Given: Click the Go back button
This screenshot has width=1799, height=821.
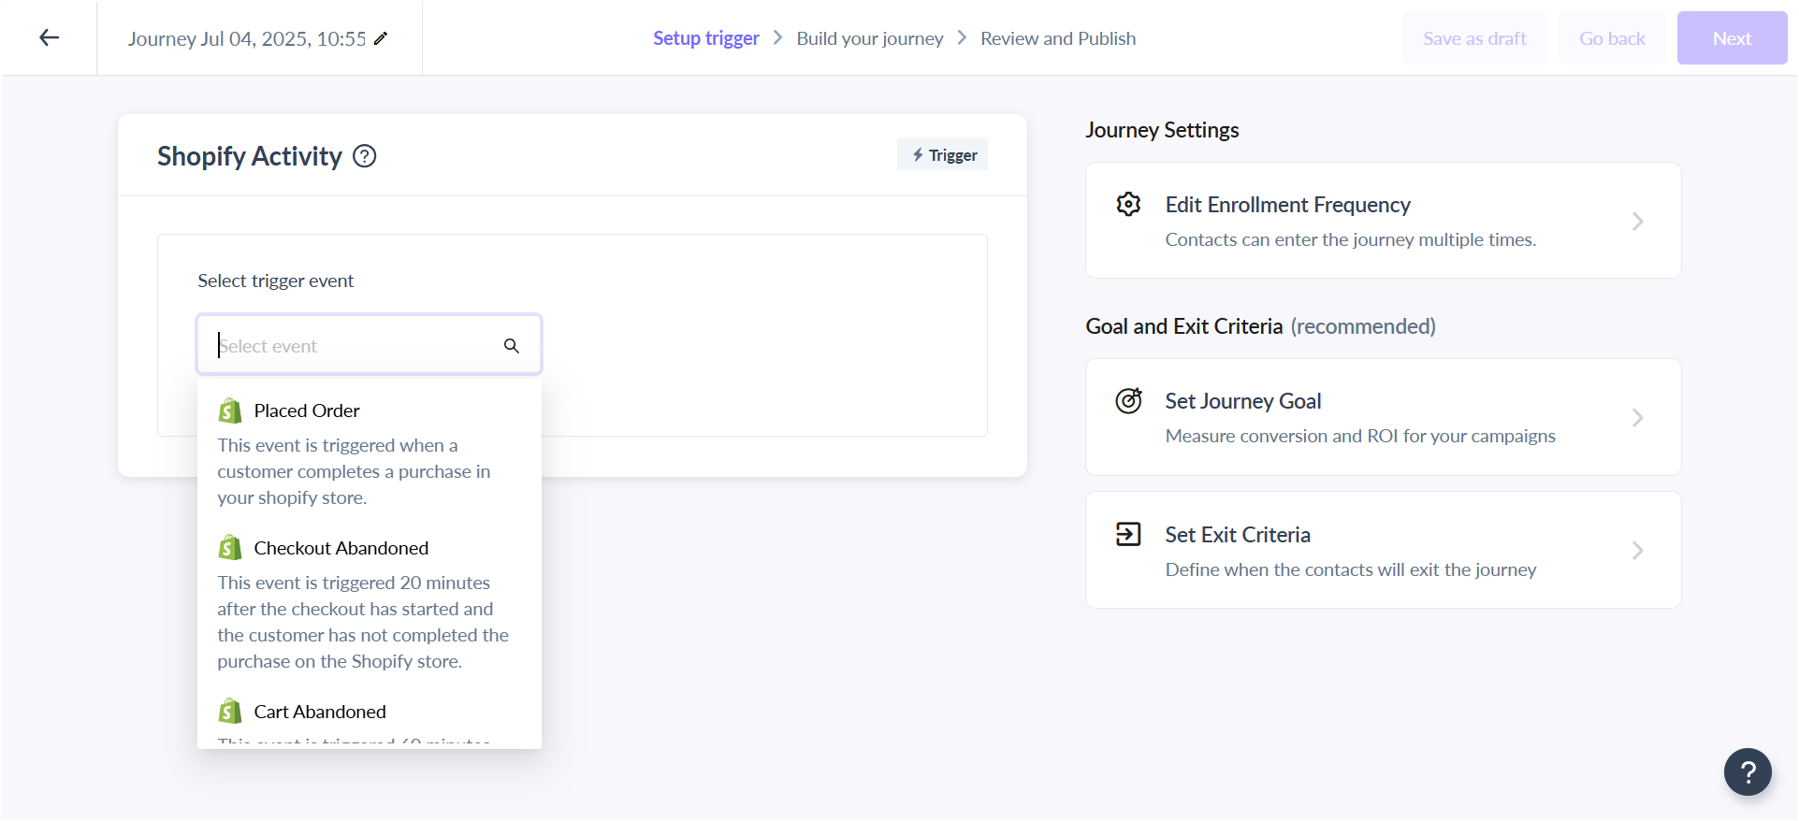Looking at the screenshot, I should point(1612,38).
